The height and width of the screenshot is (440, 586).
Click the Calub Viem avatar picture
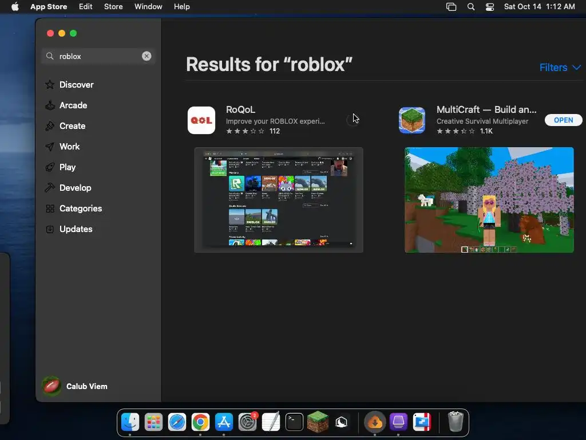point(52,386)
